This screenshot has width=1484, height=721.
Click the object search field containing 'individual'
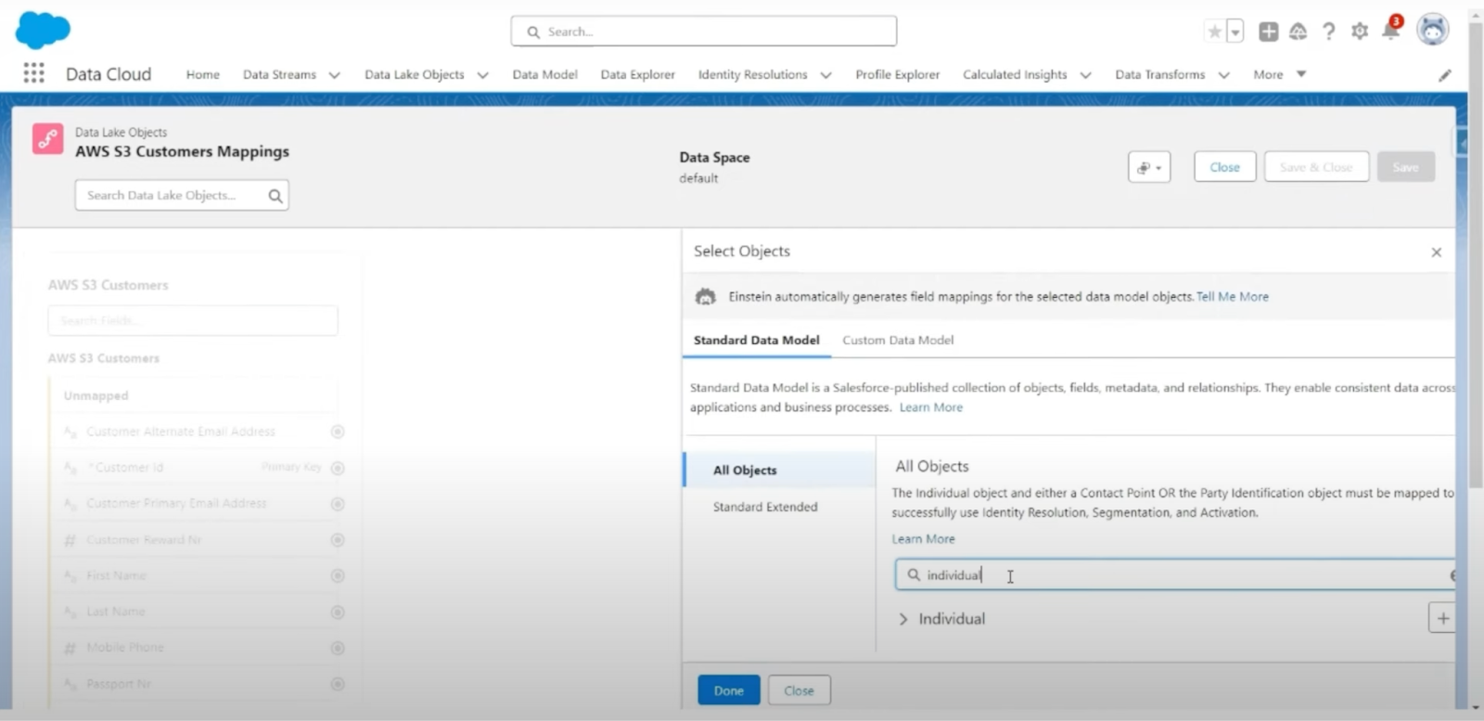pyautogui.click(x=1175, y=575)
